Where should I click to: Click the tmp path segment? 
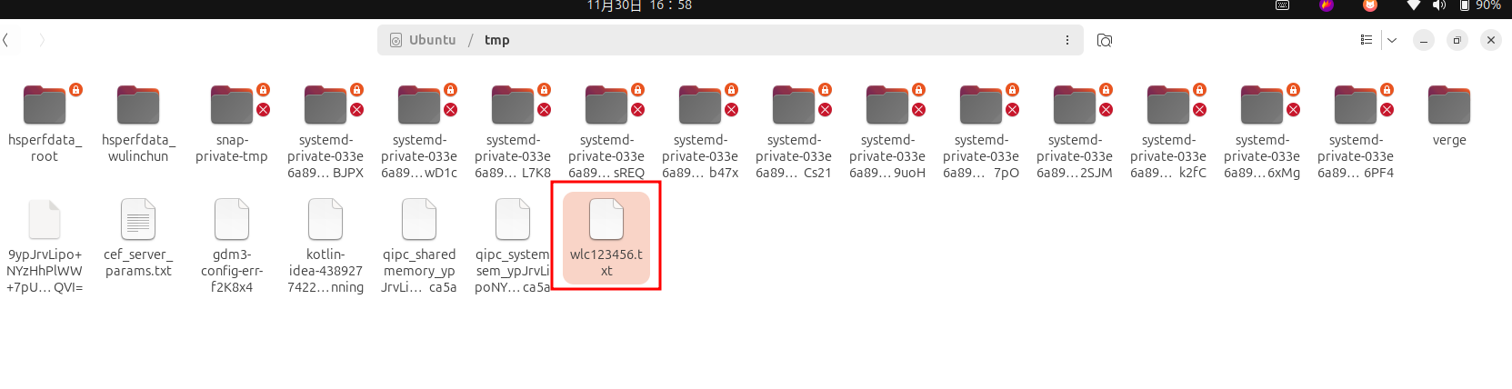click(496, 40)
